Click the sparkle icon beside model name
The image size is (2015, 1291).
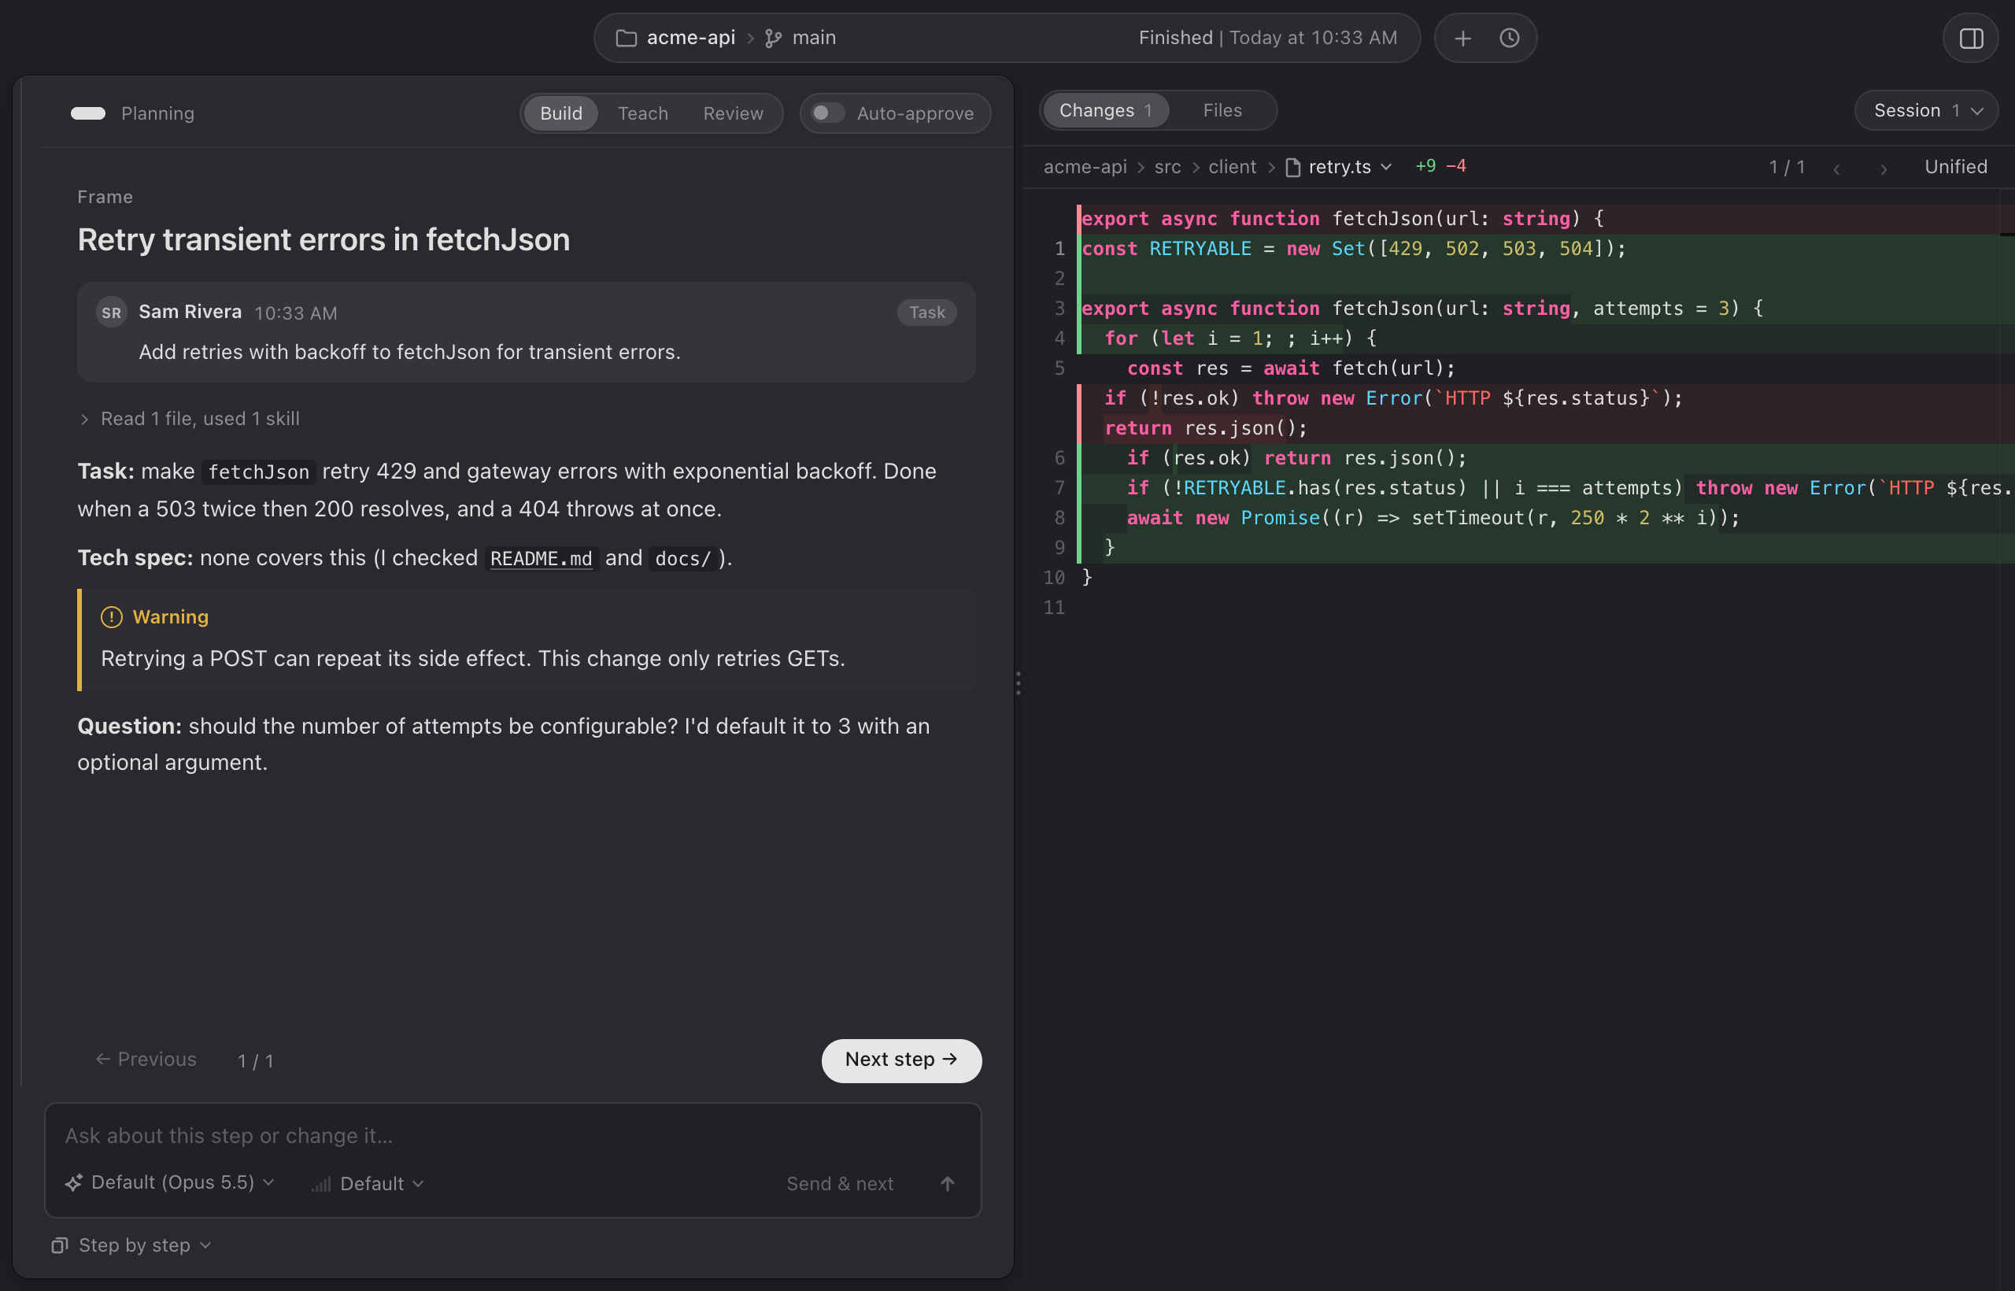pos(74,1183)
